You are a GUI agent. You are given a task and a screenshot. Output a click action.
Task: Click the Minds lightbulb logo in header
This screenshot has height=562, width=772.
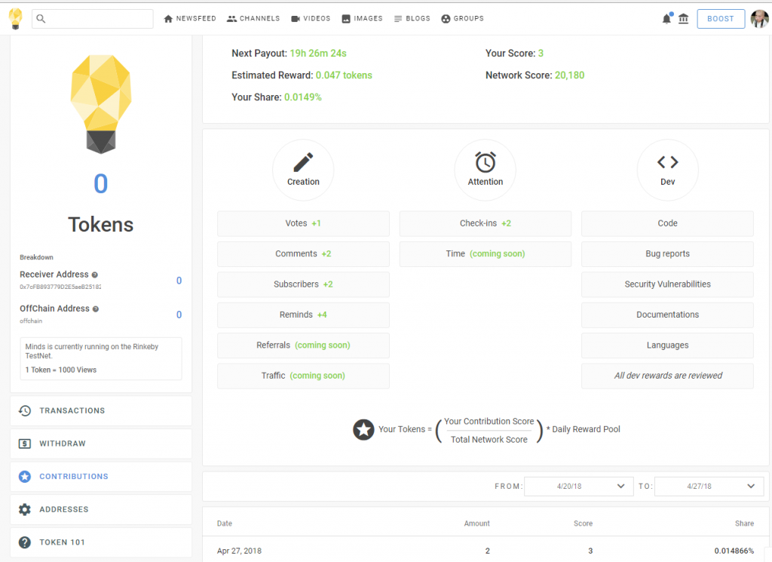coord(16,19)
